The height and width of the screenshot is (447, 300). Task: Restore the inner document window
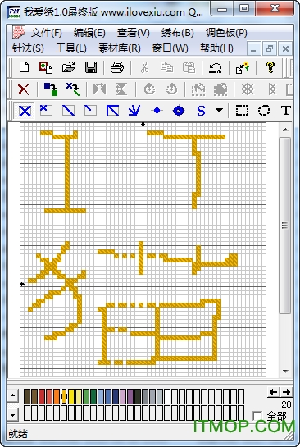[269, 48]
